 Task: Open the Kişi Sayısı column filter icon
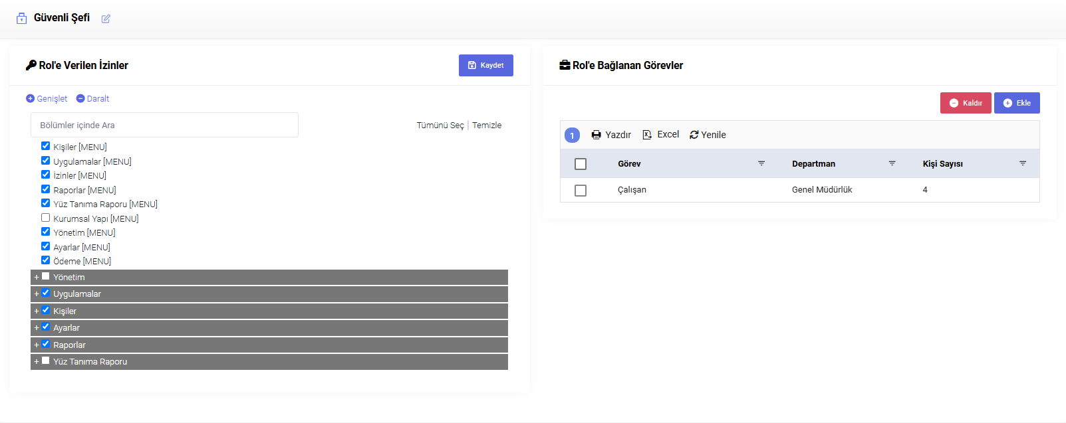point(1023,163)
